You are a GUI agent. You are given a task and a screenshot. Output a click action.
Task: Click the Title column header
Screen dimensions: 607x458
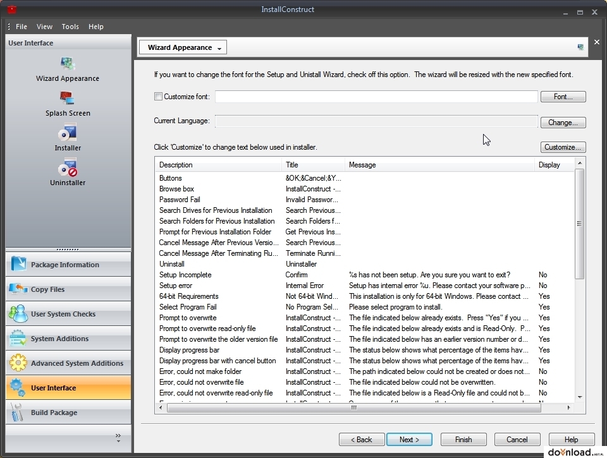tap(313, 165)
